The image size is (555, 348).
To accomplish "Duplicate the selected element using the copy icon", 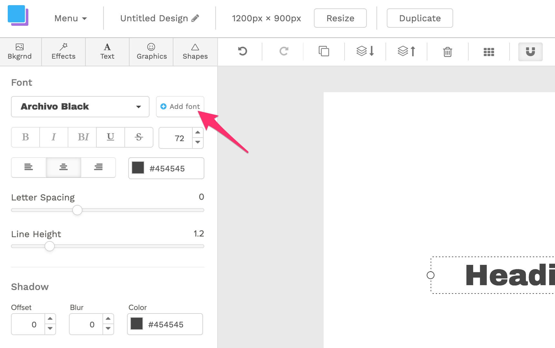I will click(x=324, y=51).
